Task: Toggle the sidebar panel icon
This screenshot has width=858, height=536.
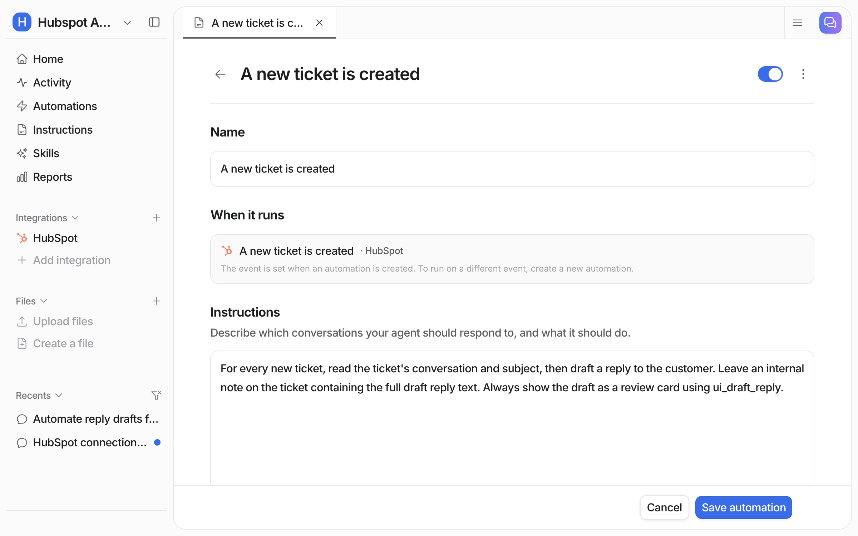Action: (x=154, y=22)
